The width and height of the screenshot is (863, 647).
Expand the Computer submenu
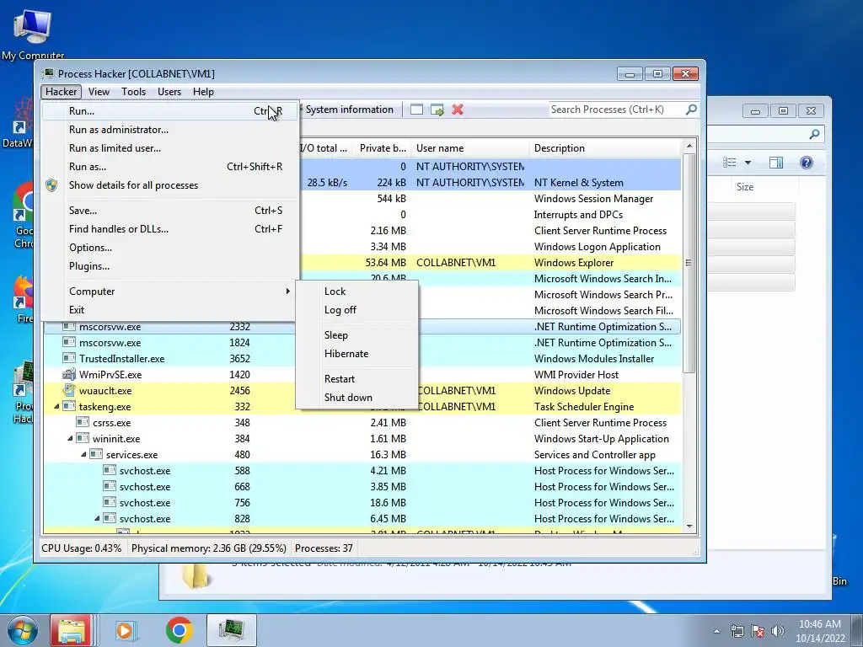click(170, 291)
